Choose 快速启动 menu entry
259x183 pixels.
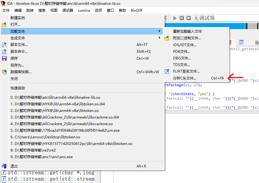pos(82,88)
